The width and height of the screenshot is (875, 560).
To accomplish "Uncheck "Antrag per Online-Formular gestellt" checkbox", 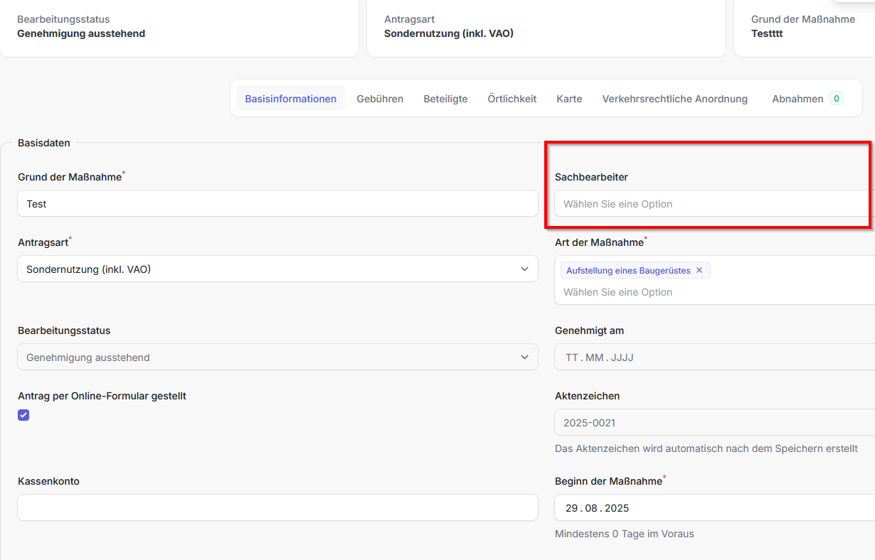I will click(x=24, y=416).
